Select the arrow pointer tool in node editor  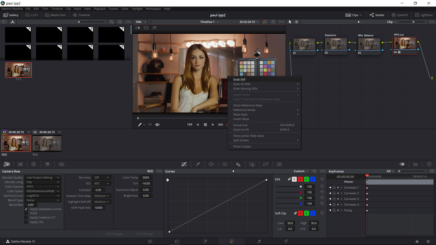coord(290,22)
